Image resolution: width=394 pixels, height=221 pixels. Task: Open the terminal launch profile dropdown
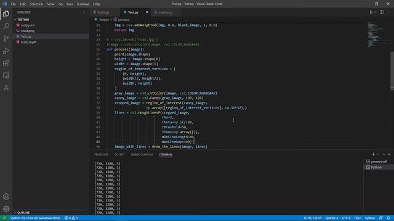pyautogui.click(x=377, y=154)
